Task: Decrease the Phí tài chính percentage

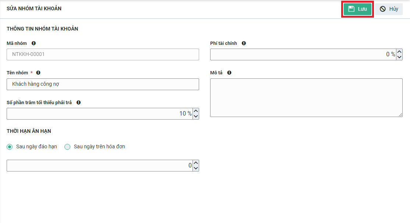Action: pyautogui.click(x=399, y=57)
